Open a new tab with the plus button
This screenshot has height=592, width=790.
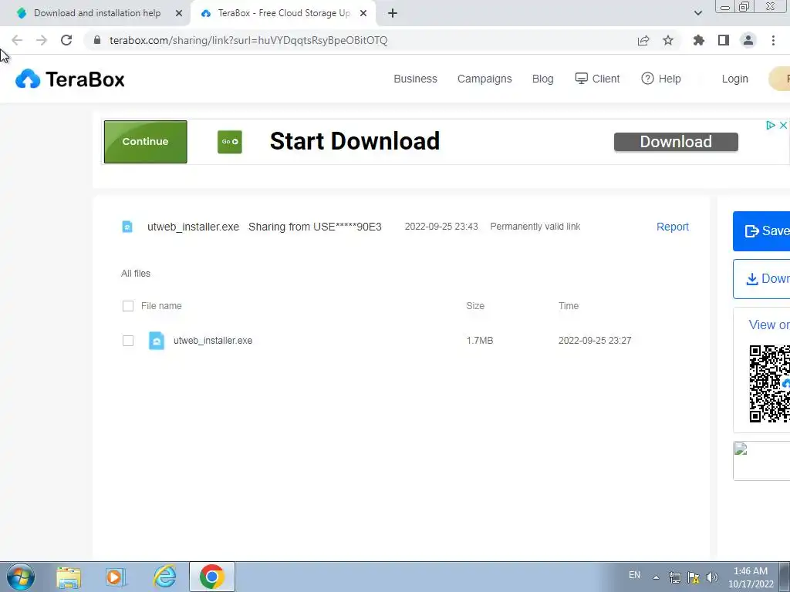(x=393, y=13)
